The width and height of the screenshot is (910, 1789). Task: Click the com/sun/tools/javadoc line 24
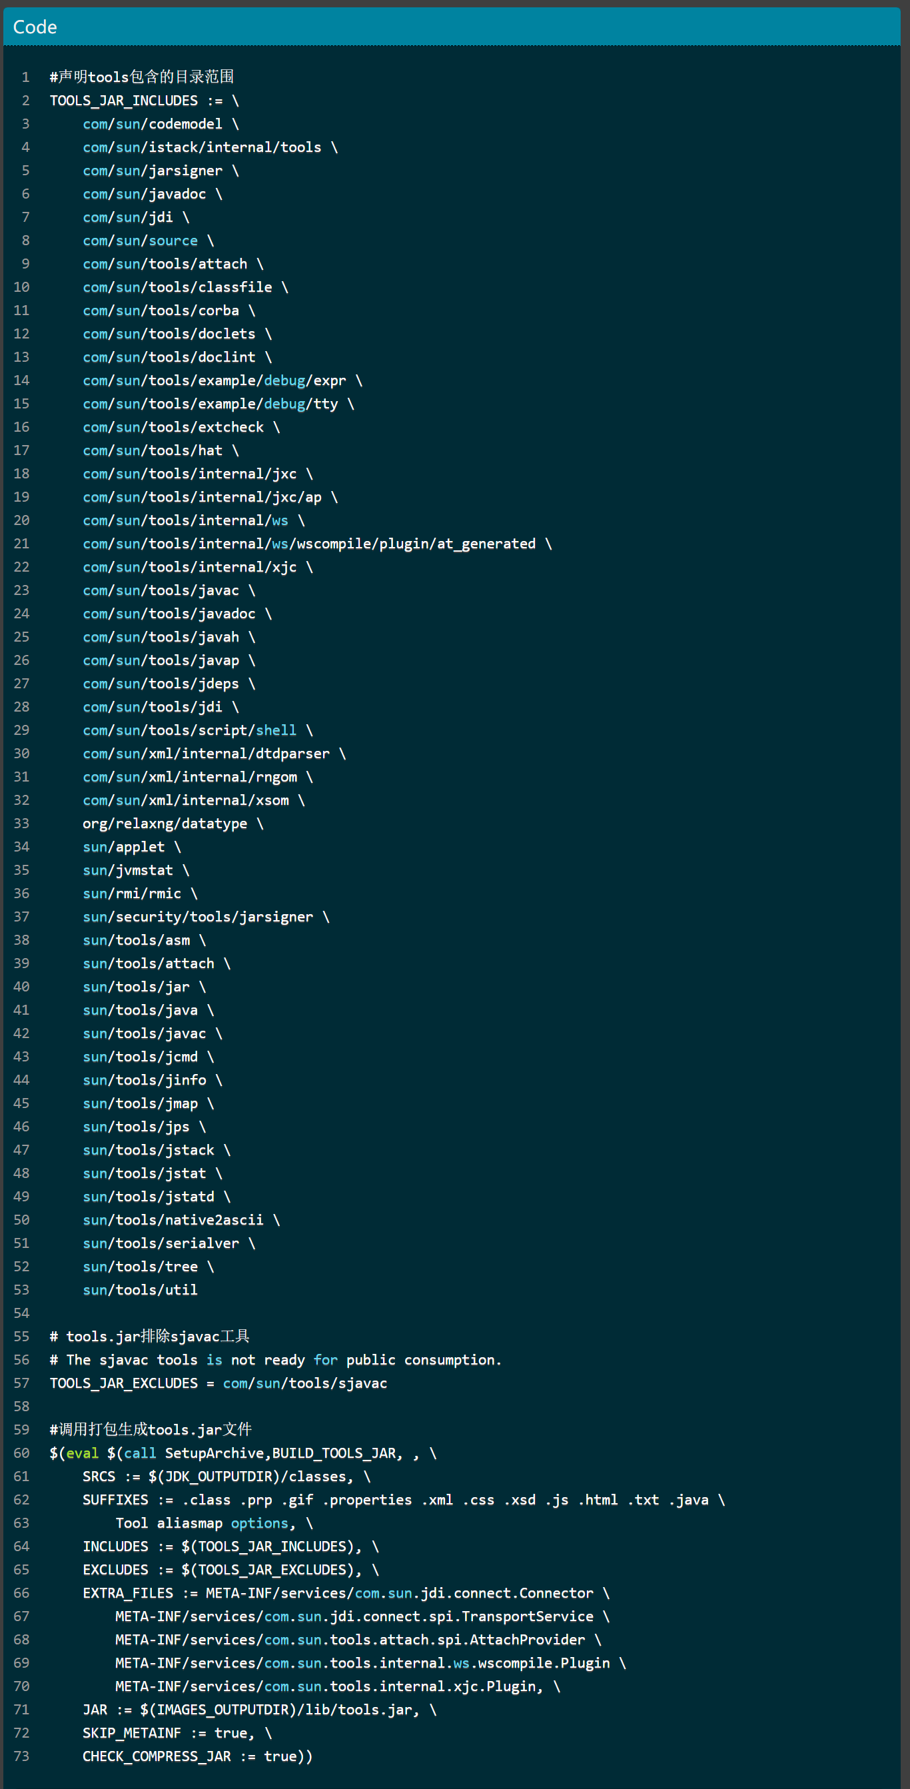178,614
